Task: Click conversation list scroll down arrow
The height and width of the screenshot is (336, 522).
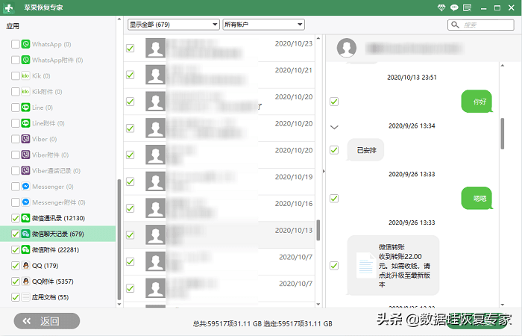Action: 318,304
